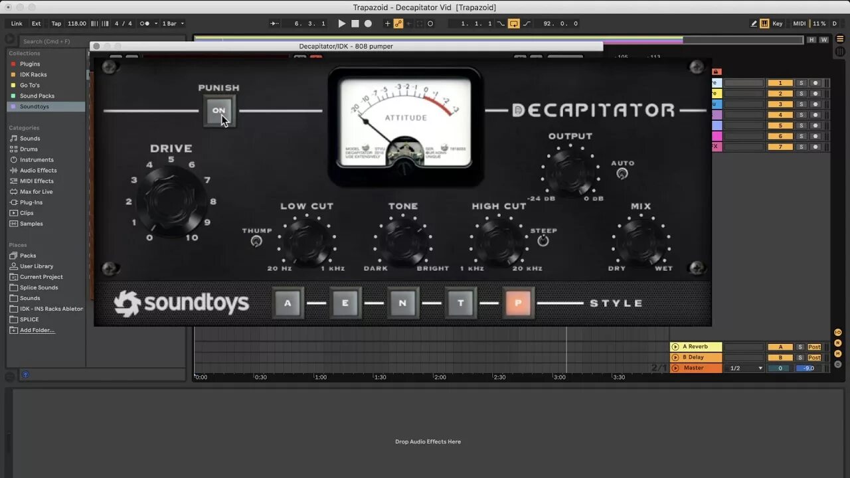Screen dimensions: 850x478
Task: Click the W optimize width button
Action: (x=824, y=40)
